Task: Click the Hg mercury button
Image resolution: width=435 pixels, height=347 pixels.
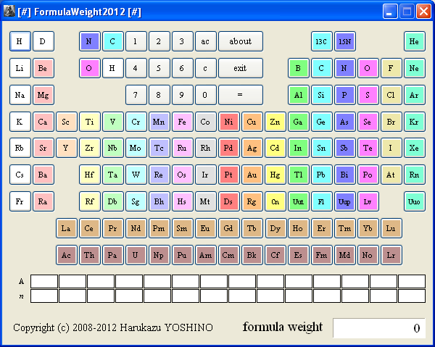Action: (x=275, y=175)
